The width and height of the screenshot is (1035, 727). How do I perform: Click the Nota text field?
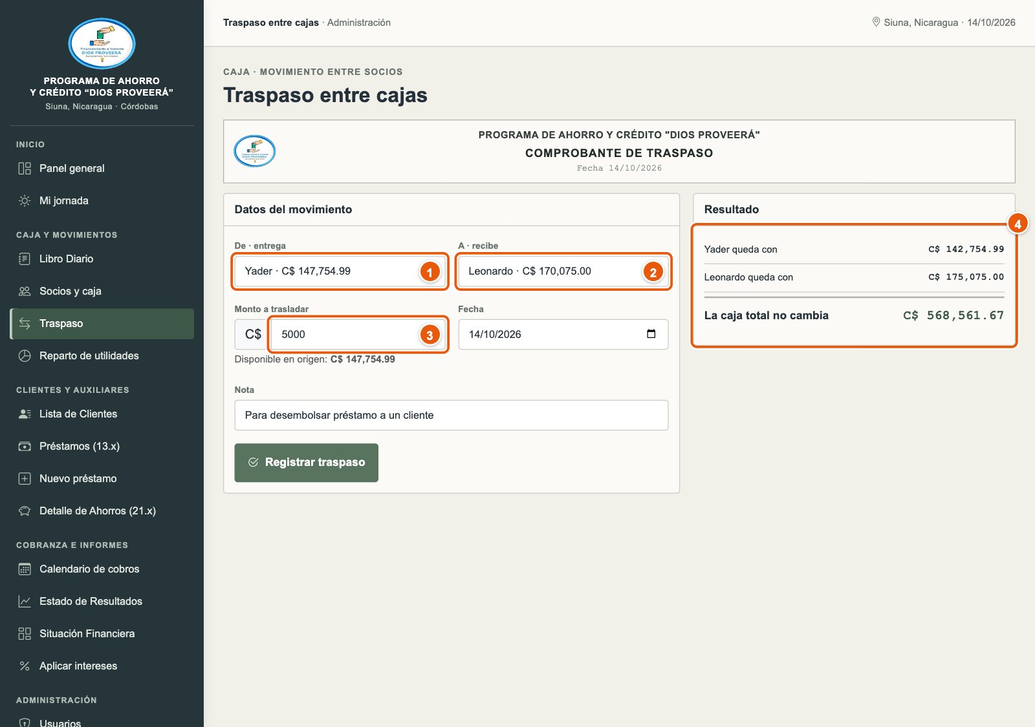[451, 416]
